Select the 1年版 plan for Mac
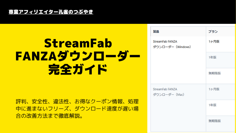 coord(213,105)
